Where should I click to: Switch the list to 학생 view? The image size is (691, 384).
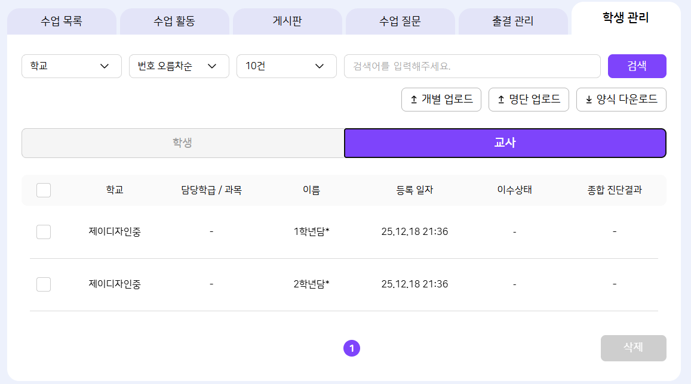click(x=183, y=143)
